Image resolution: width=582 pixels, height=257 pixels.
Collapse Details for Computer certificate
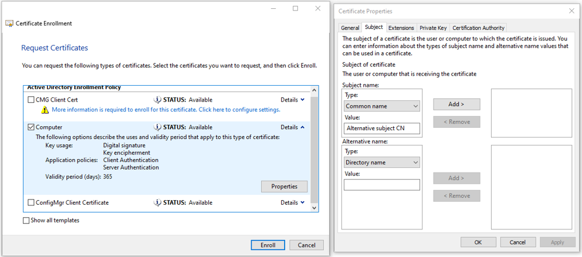(292, 127)
